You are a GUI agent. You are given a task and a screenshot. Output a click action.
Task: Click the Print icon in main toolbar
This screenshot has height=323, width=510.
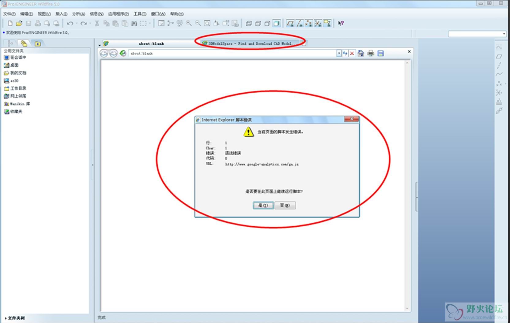pyautogui.click(x=38, y=23)
